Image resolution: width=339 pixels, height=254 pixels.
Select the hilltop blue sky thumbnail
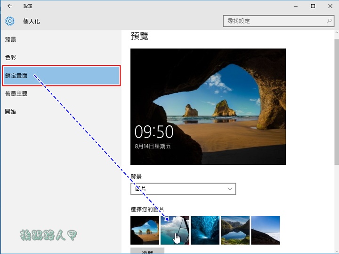[266, 230]
